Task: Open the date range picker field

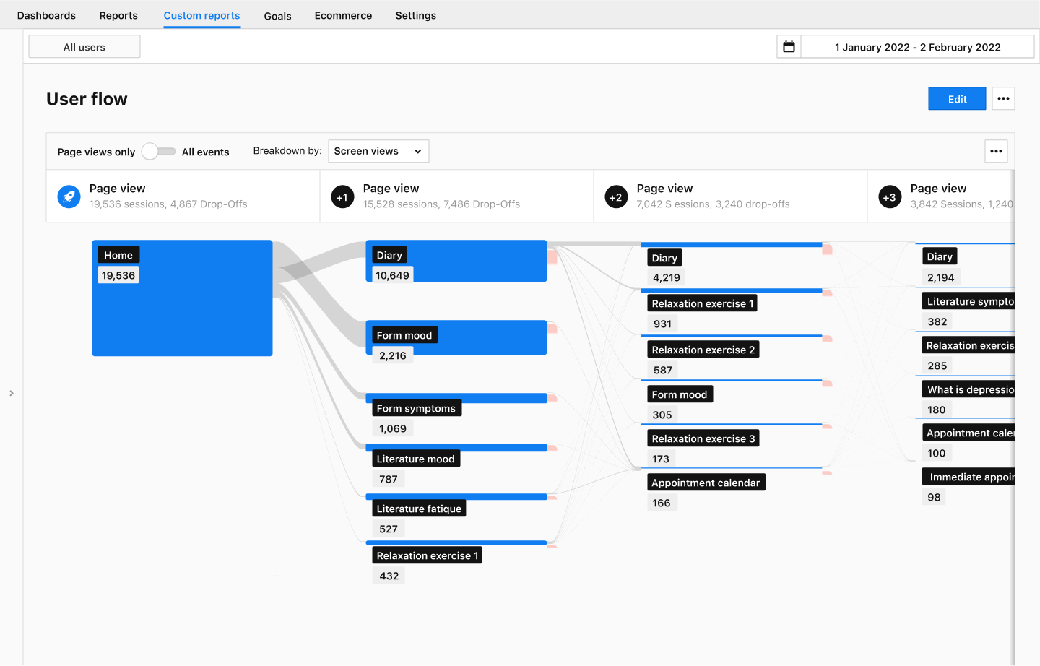Action: (917, 47)
